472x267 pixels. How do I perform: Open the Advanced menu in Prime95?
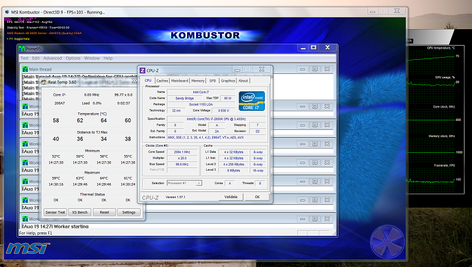pyautogui.click(x=53, y=58)
